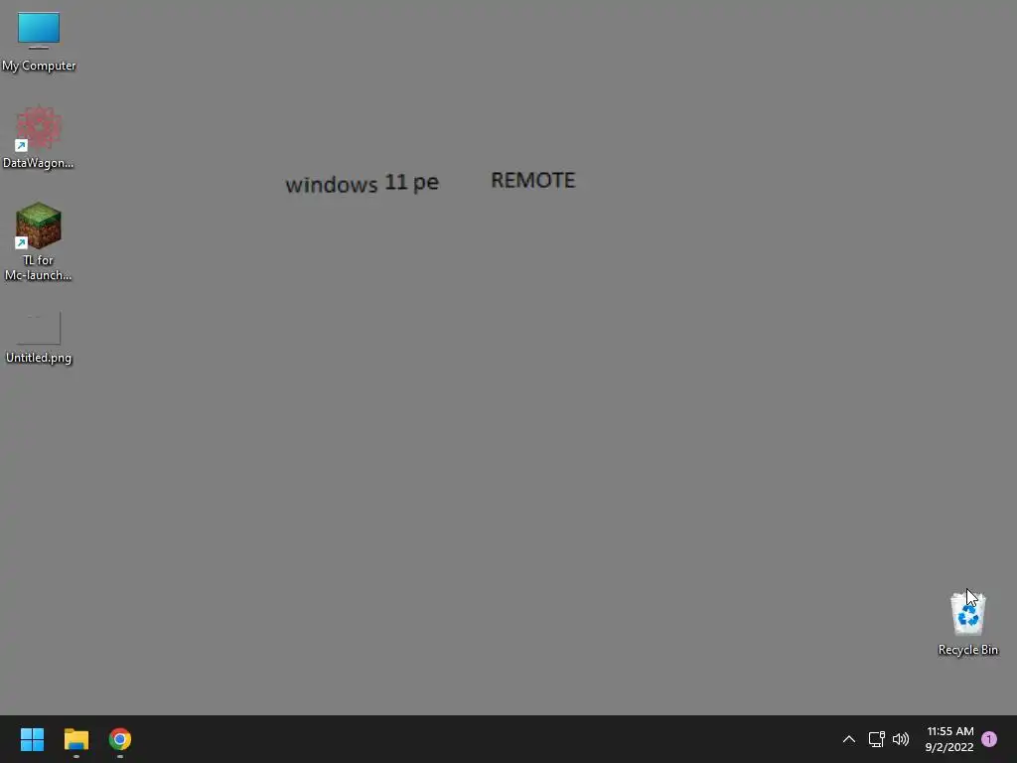Open the Windows Start menu
Viewport: 1017px width, 763px height.
[x=32, y=739]
